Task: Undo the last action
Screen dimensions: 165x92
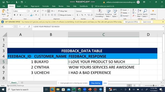Action: pyautogui.click(x=7, y=2)
